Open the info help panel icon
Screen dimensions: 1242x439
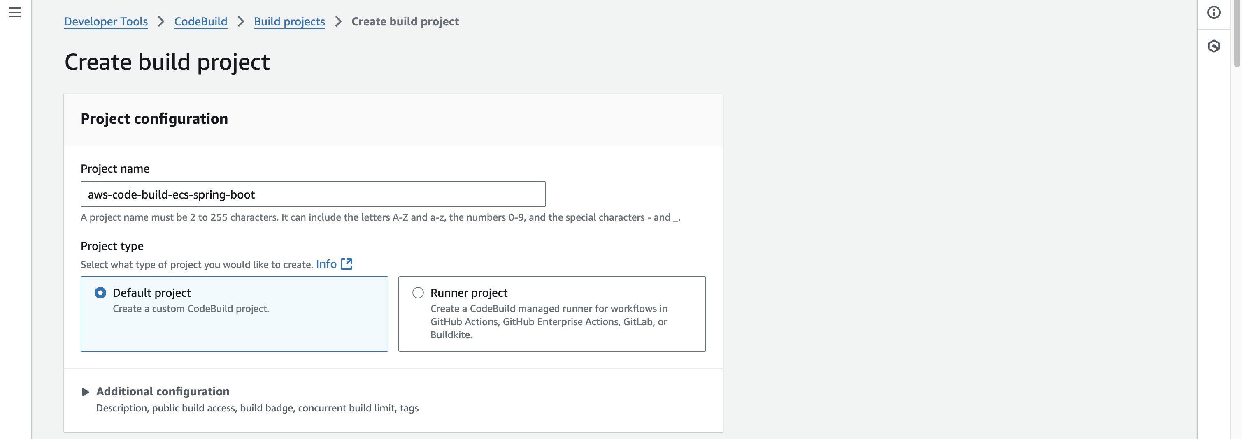pos(1214,12)
